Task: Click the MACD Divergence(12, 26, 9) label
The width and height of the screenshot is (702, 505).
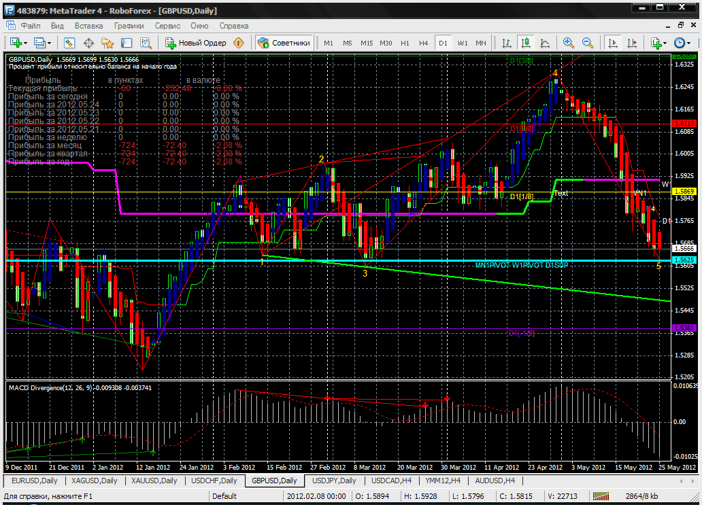Action: pos(49,388)
